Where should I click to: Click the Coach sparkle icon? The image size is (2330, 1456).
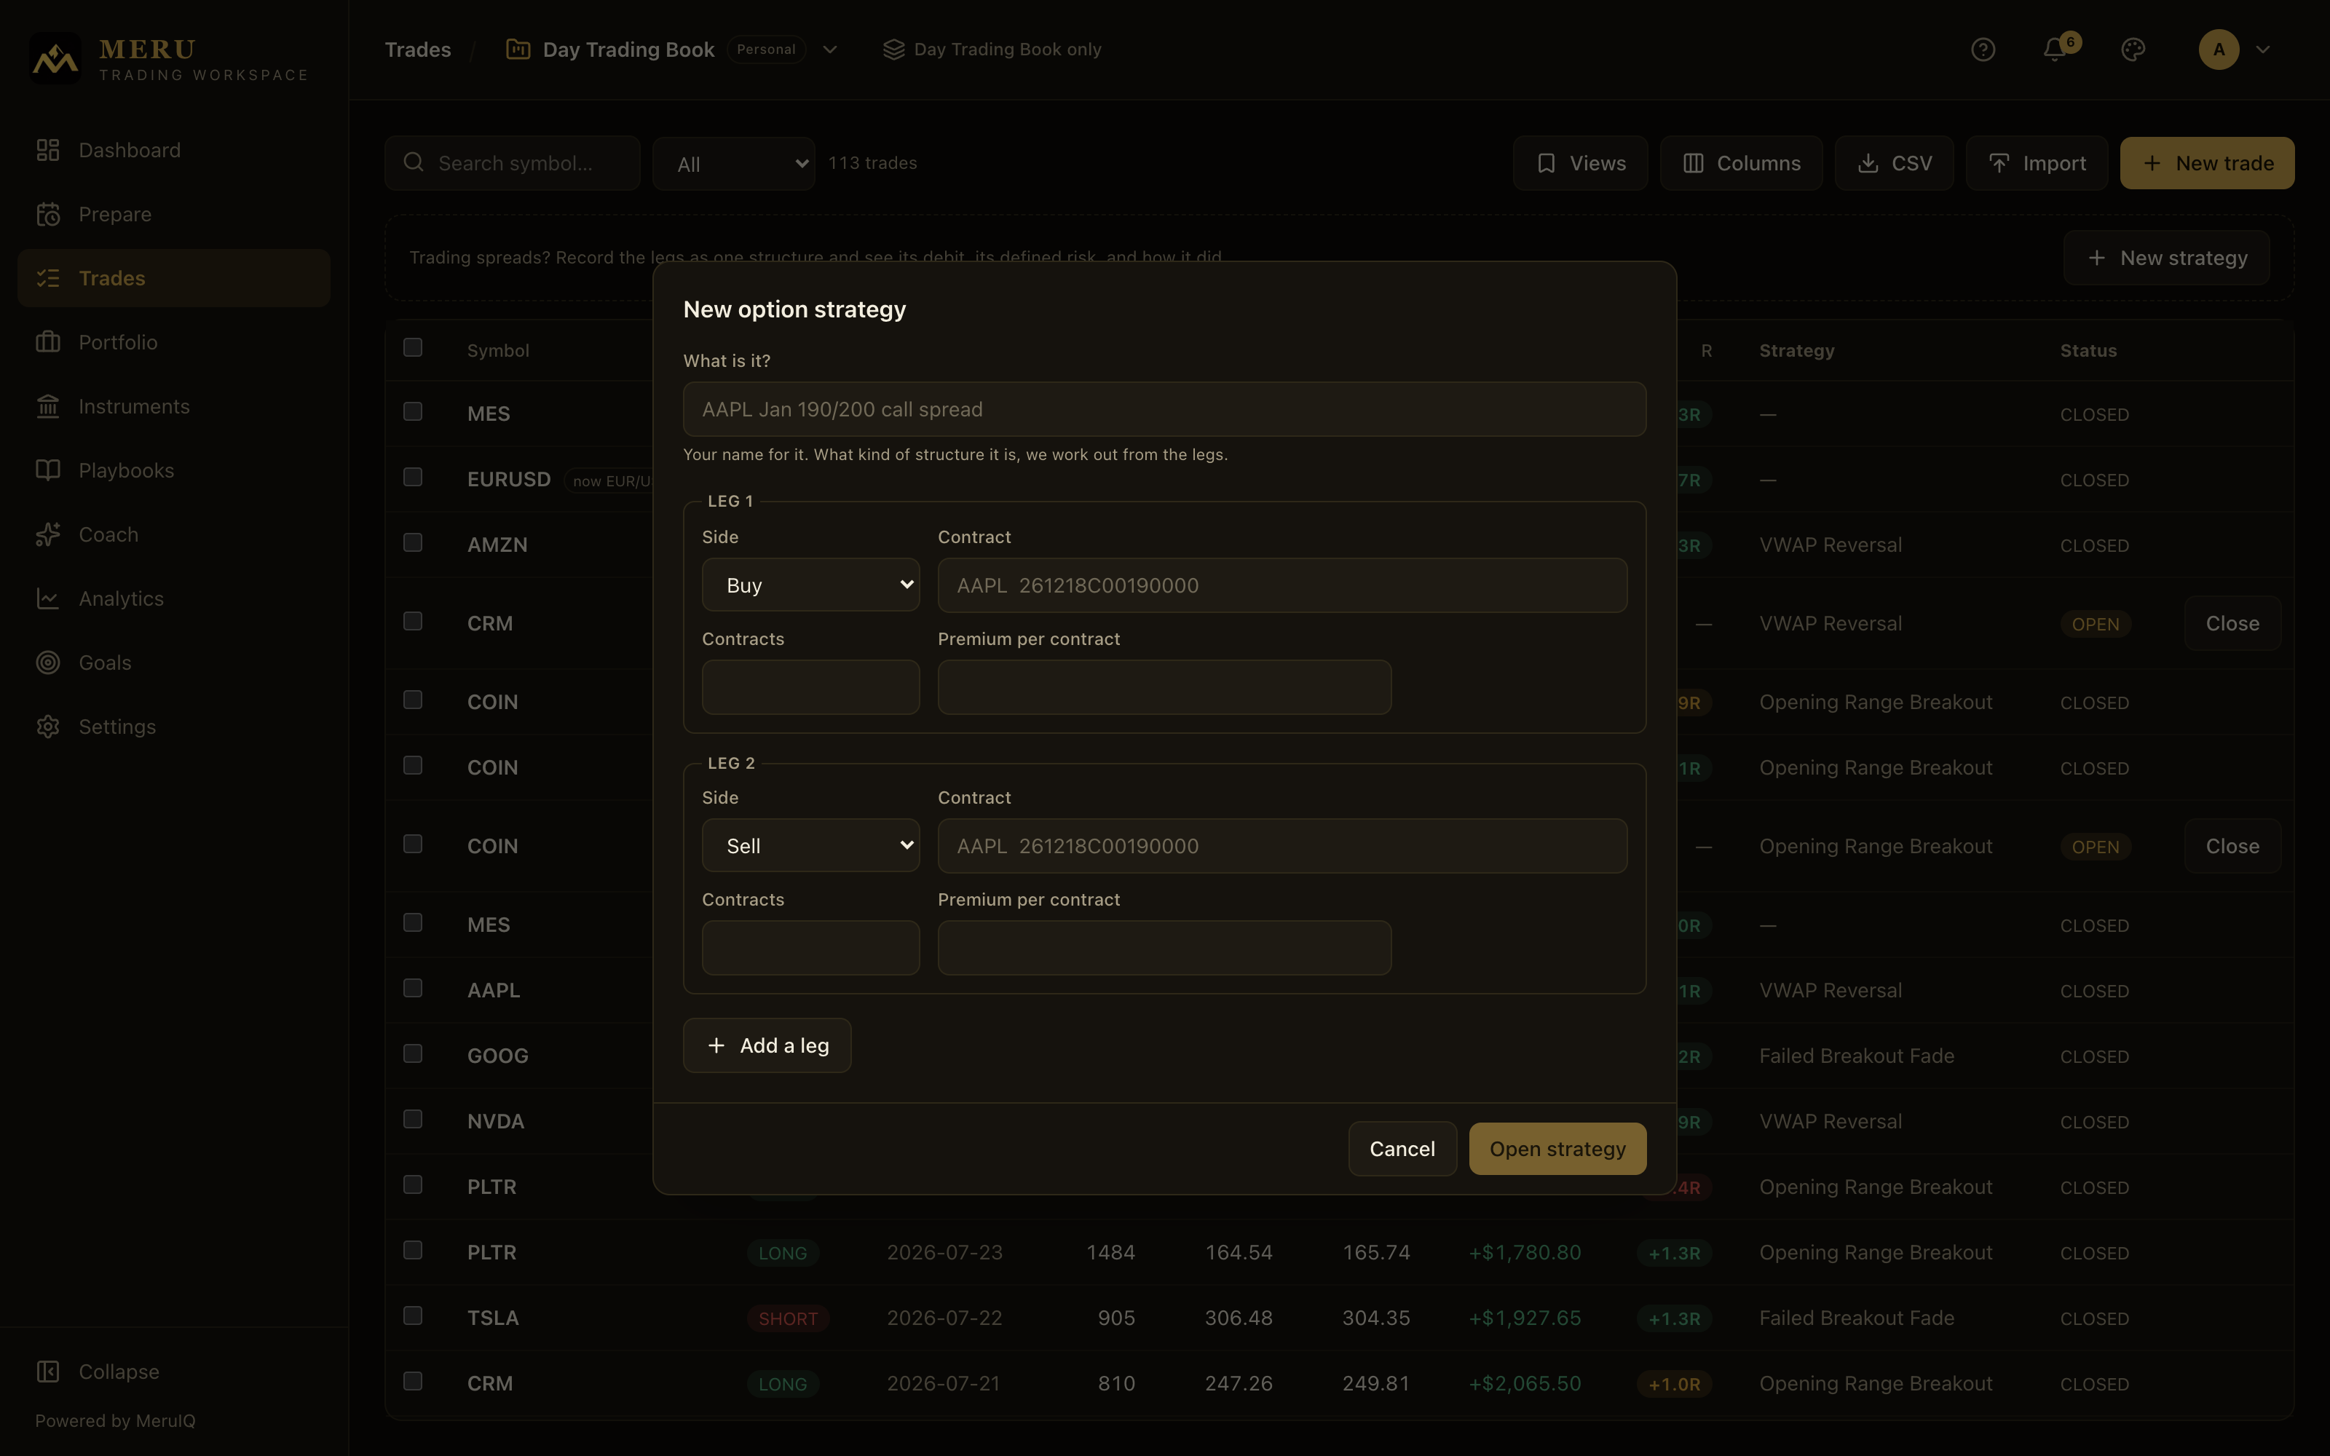point(48,534)
